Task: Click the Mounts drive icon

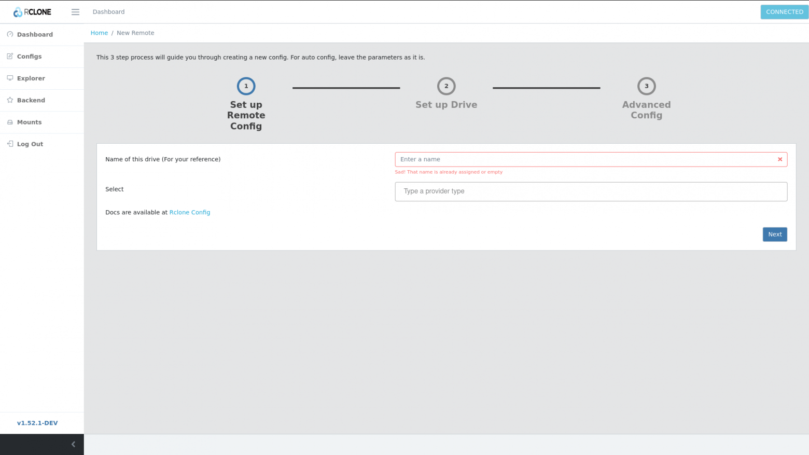Action: click(10, 122)
